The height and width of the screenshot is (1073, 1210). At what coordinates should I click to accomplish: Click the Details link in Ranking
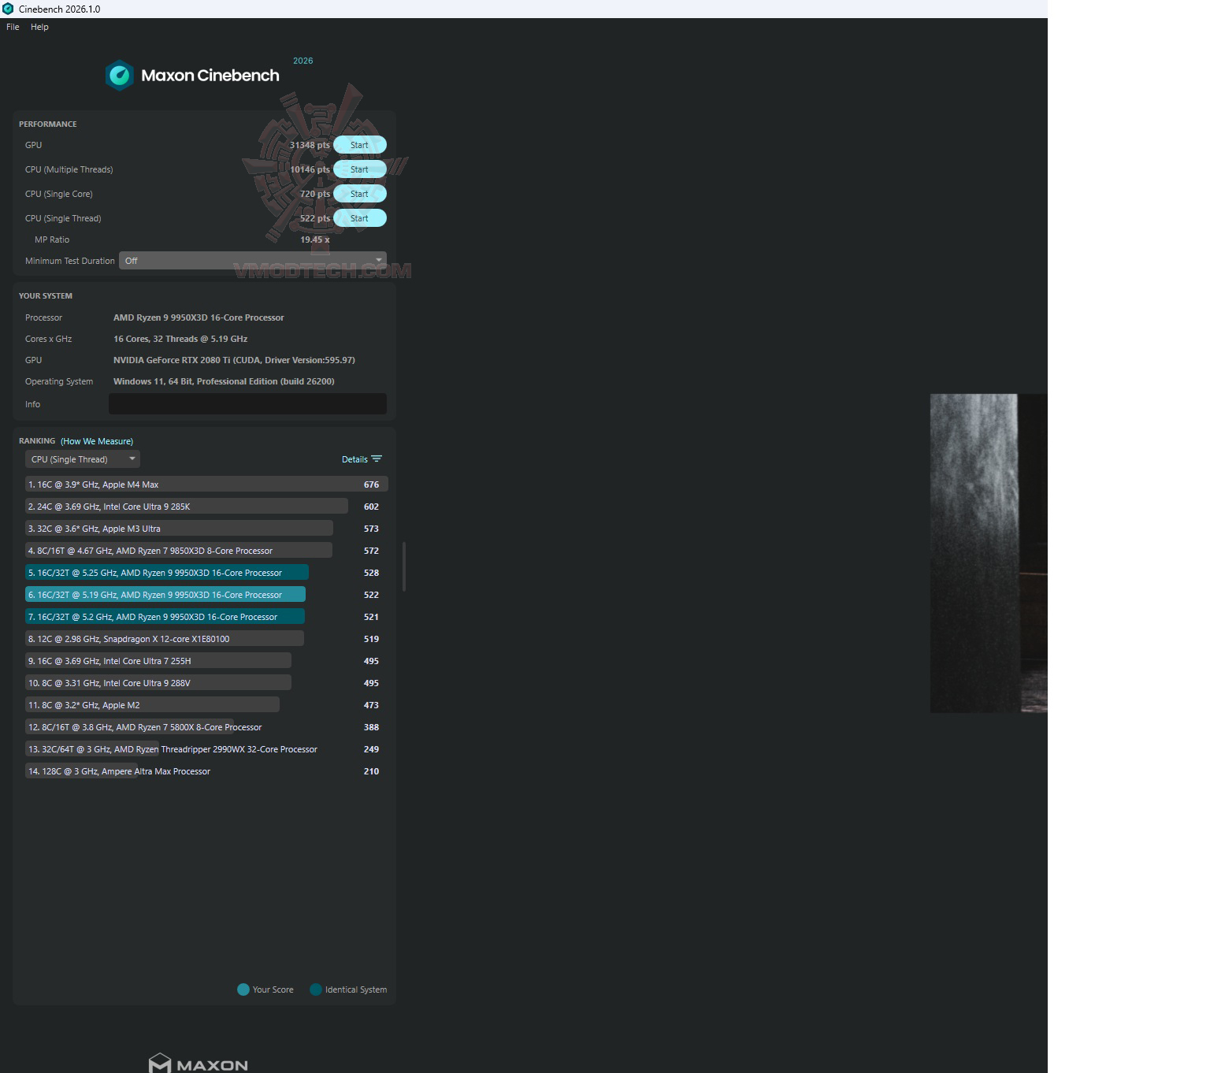[x=354, y=459]
